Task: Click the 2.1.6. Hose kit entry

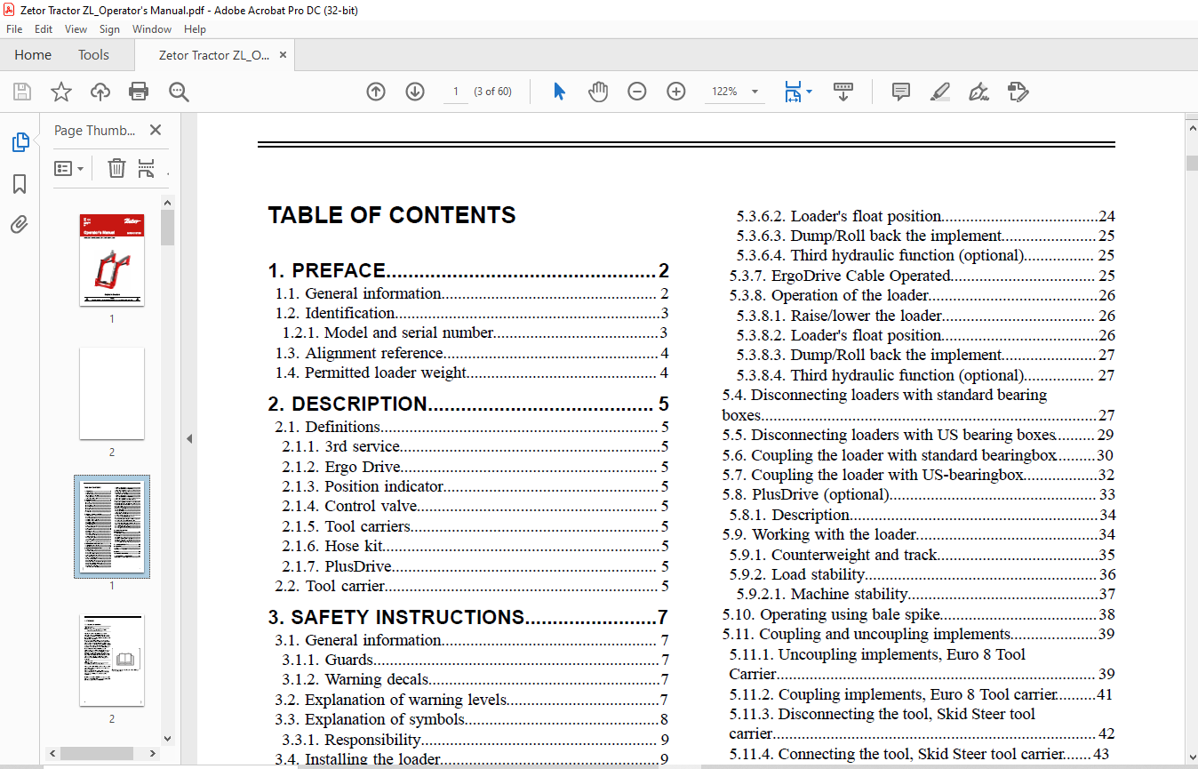Action: (475, 546)
